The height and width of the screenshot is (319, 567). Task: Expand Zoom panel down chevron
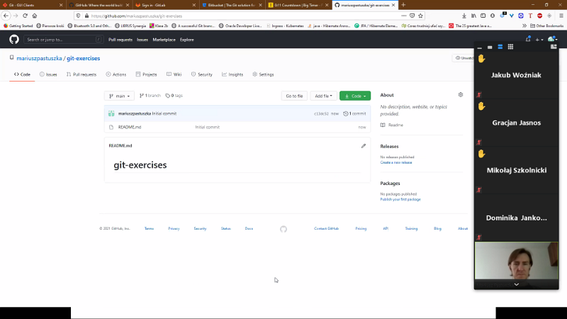517,285
